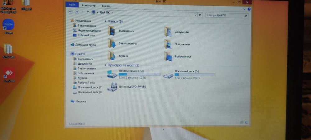Select Зображення in navigation tree
The image size is (311, 140).
pos(83,73)
